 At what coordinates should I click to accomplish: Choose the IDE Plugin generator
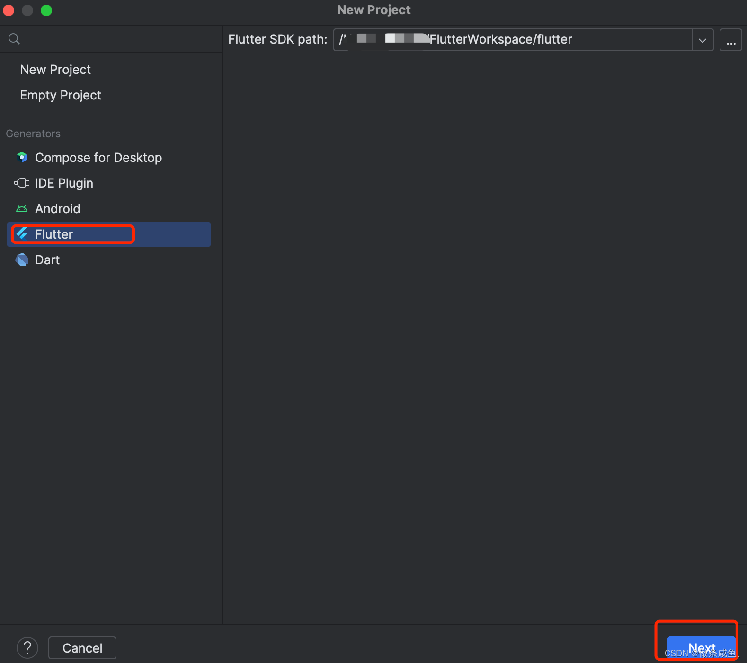[109, 183]
